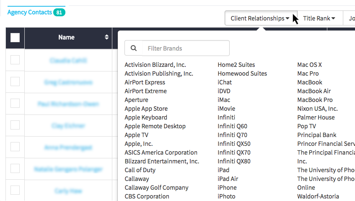The image size is (355, 201).
Task: Select Principal Bank brand
Action: click(x=317, y=135)
